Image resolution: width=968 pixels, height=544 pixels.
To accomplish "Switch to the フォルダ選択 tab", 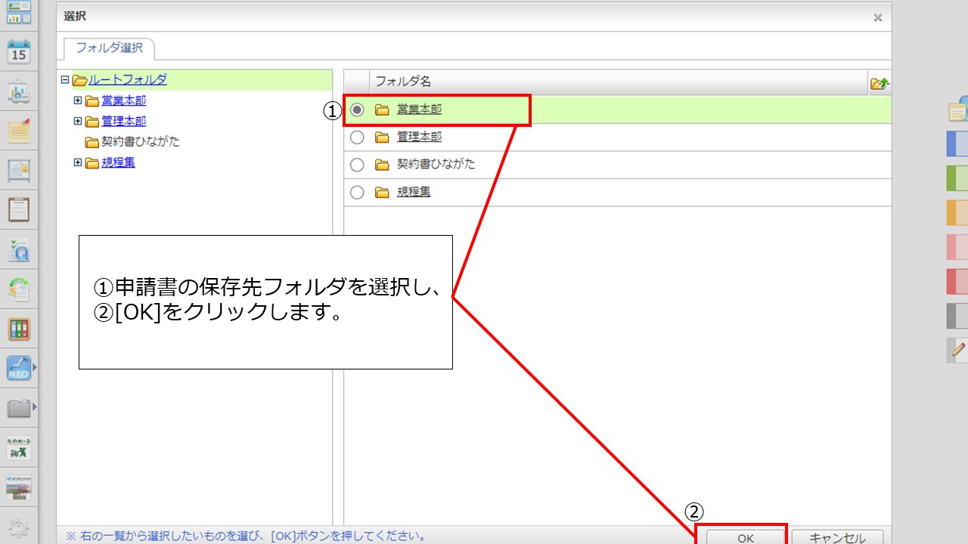I will click(x=109, y=48).
